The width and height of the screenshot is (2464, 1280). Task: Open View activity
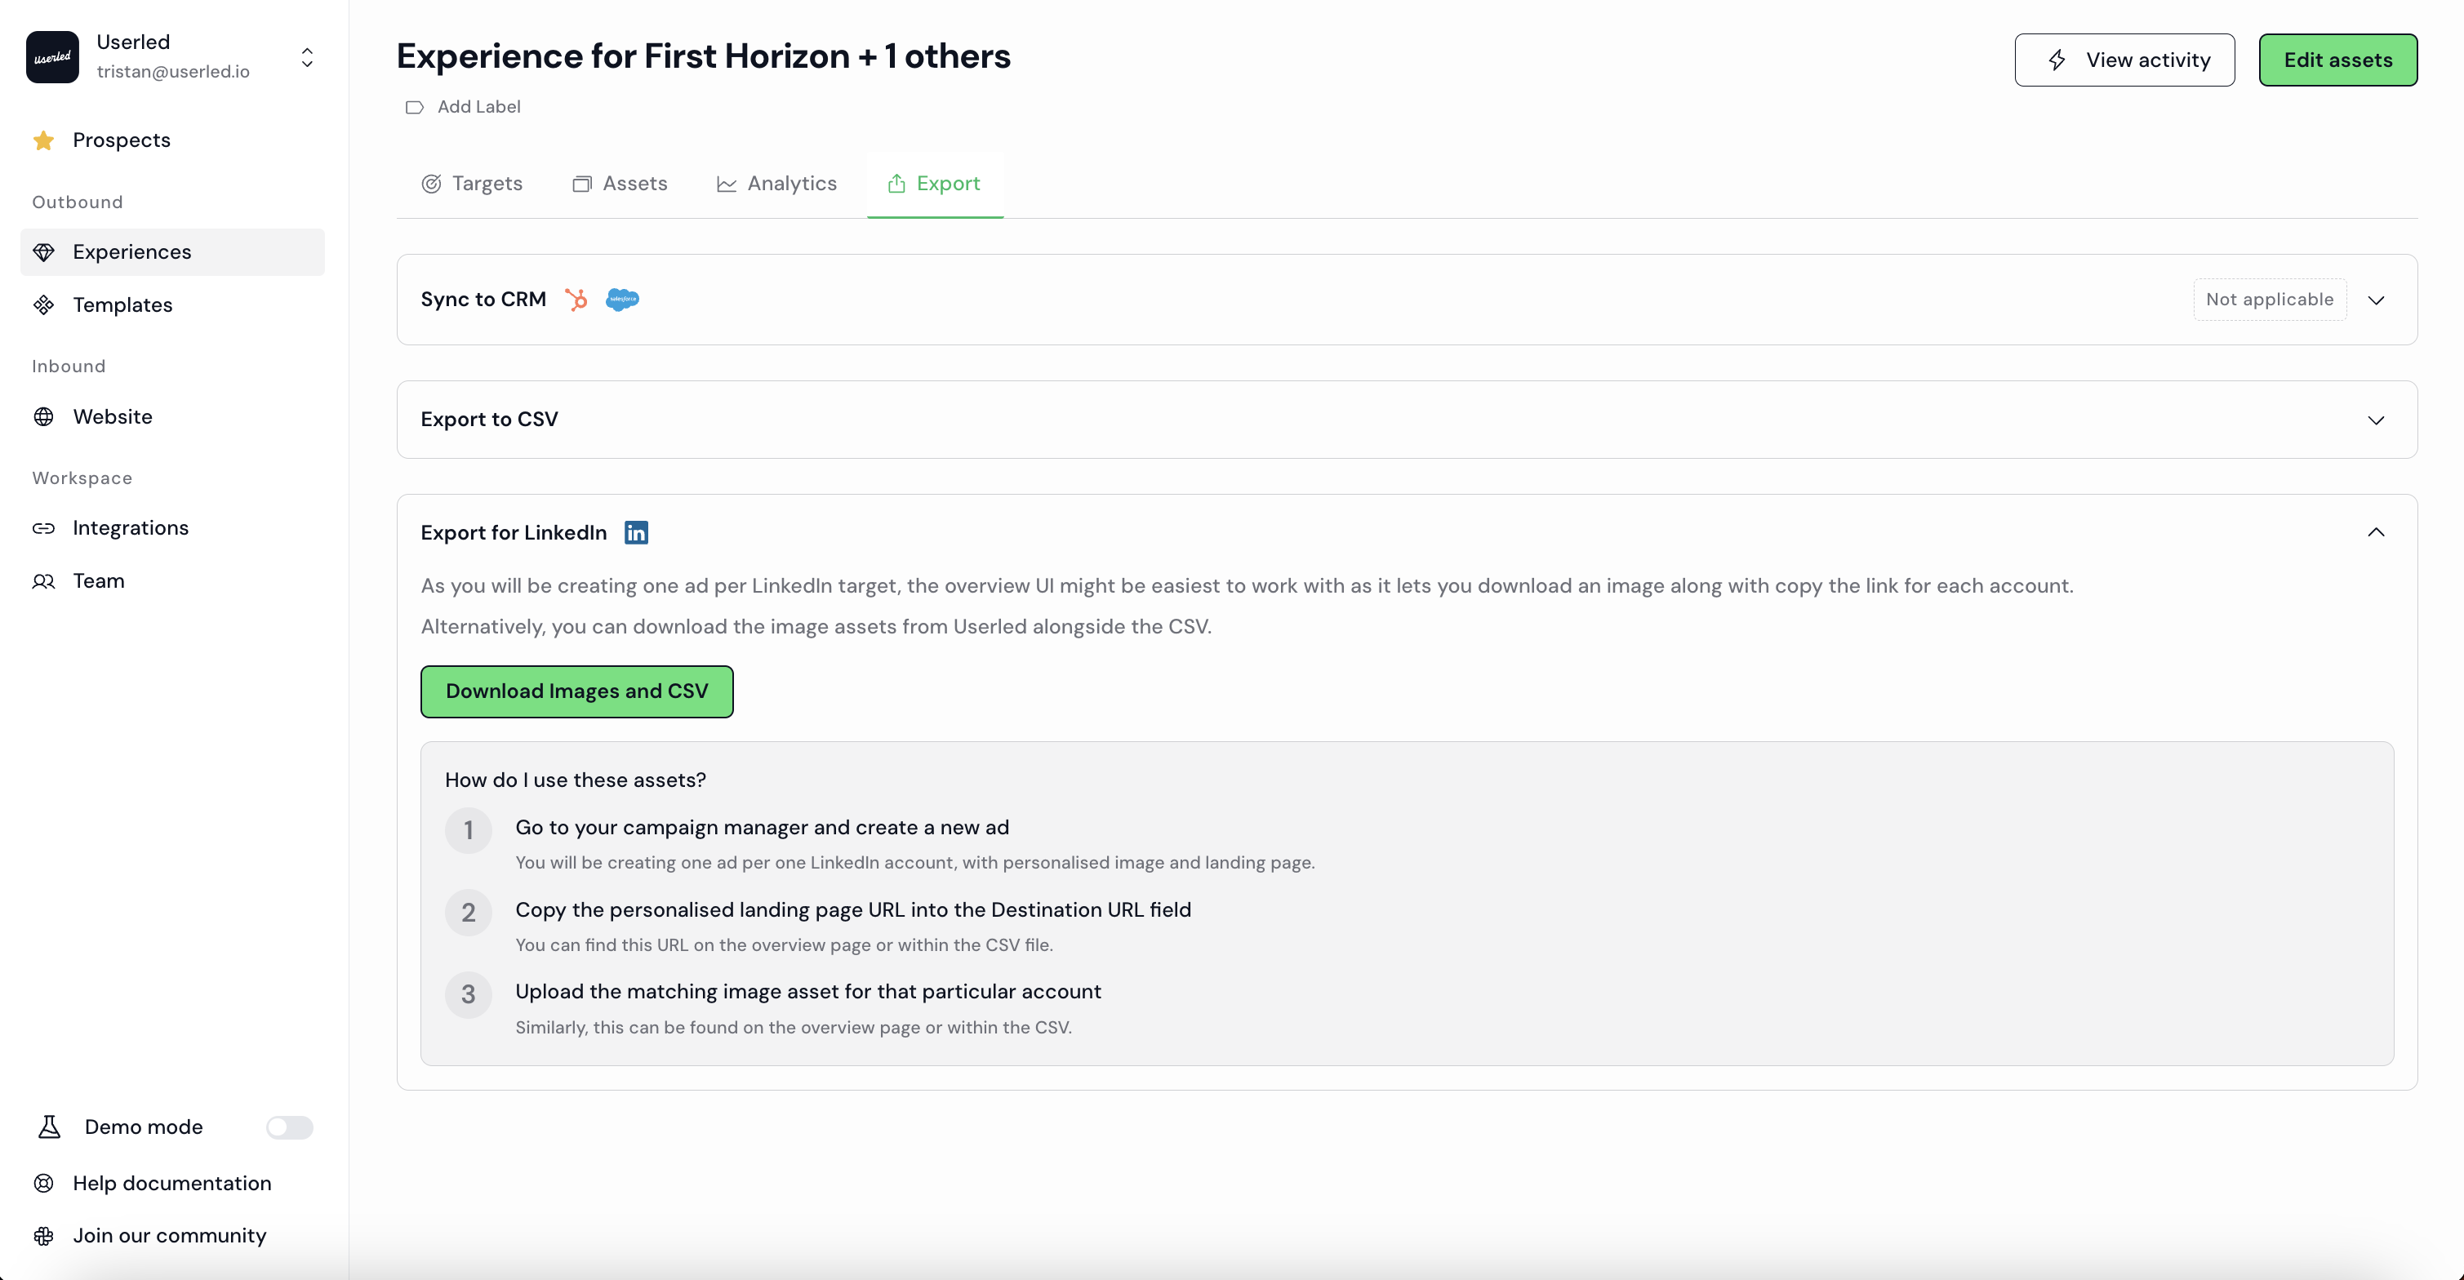[2124, 60]
